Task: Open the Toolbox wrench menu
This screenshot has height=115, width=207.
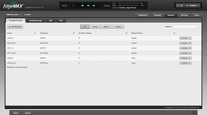Action: coord(193,6)
